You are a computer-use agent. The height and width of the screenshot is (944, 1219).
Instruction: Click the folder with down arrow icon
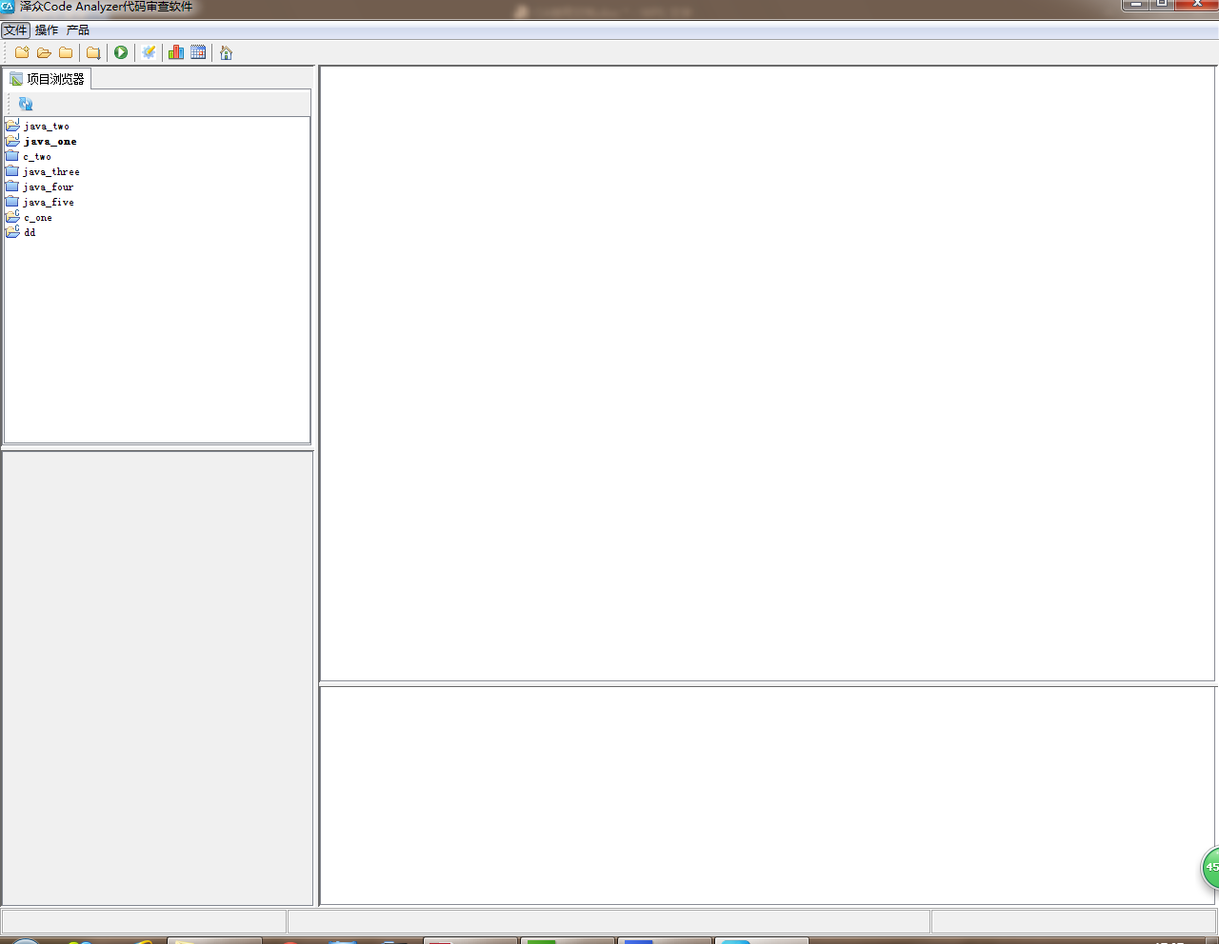pos(93,52)
